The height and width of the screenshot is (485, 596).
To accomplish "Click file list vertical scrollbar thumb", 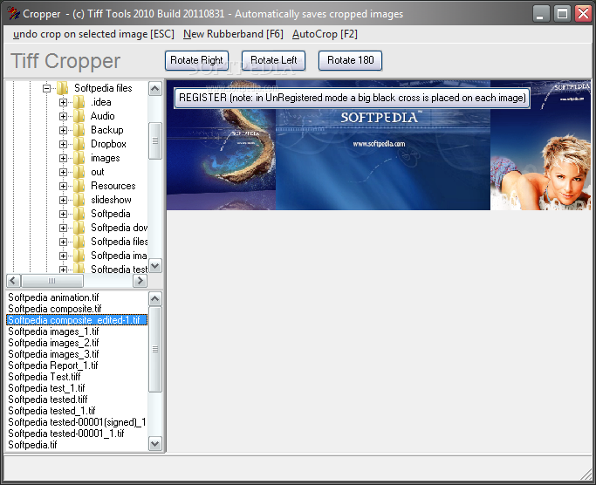I will coord(154,349).
